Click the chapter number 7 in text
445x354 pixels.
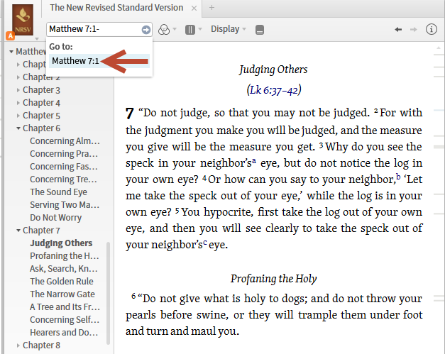(130, 114)
